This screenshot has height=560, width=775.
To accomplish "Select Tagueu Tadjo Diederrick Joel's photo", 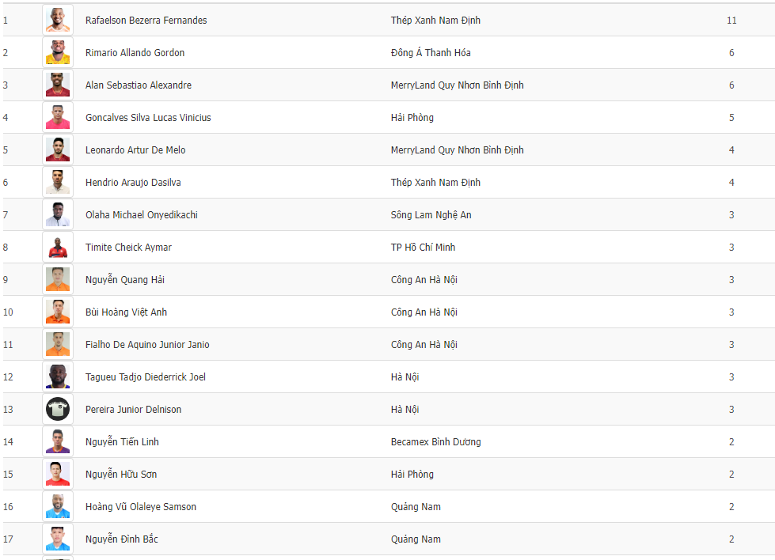I will [x=58, y=376].
